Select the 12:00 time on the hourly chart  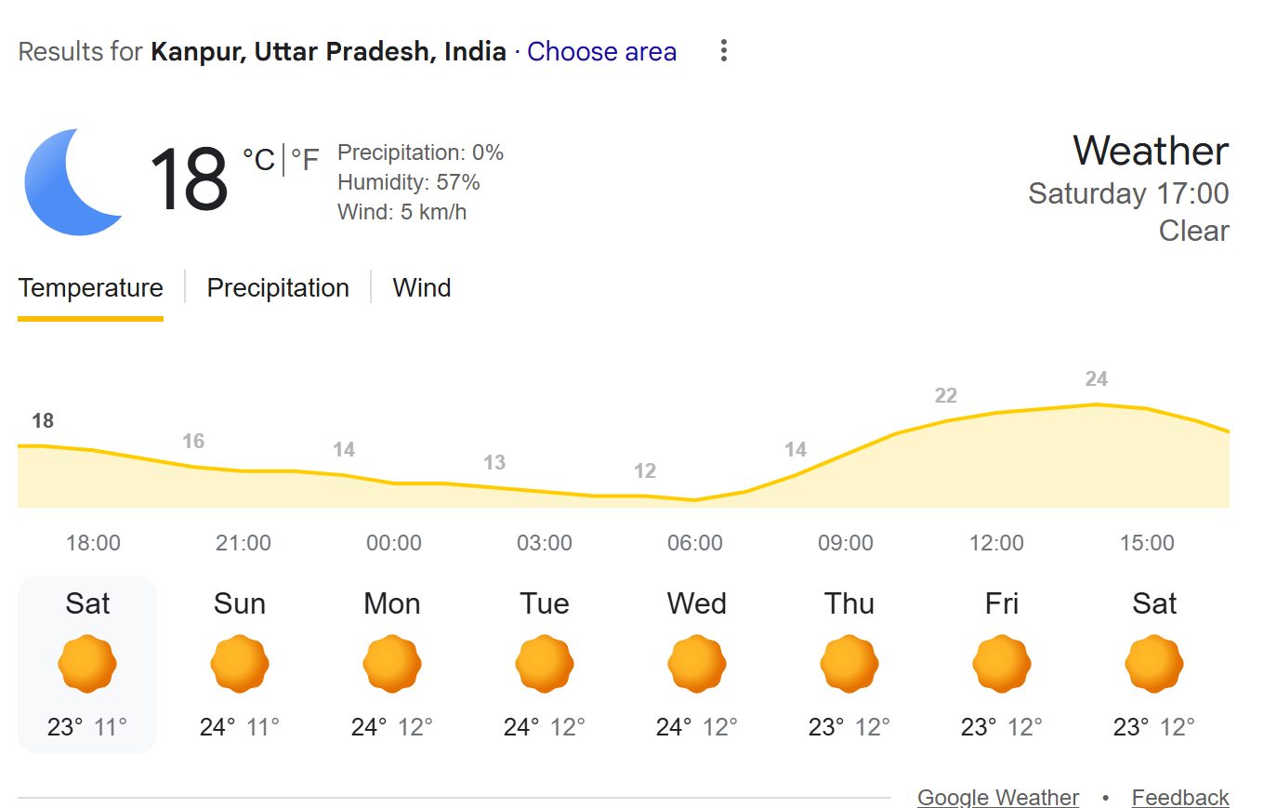click(x=996, y=543)
